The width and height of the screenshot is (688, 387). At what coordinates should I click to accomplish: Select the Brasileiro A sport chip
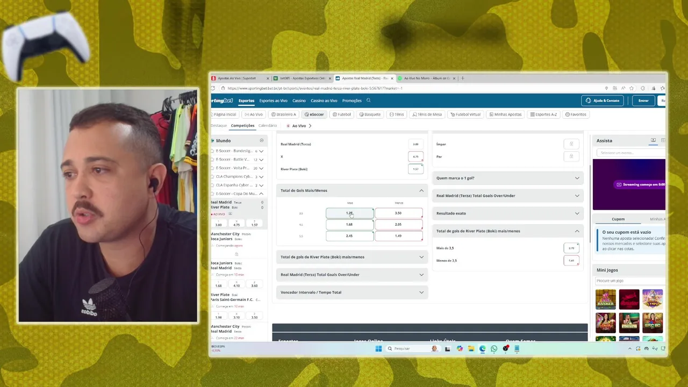click(283, 114)
